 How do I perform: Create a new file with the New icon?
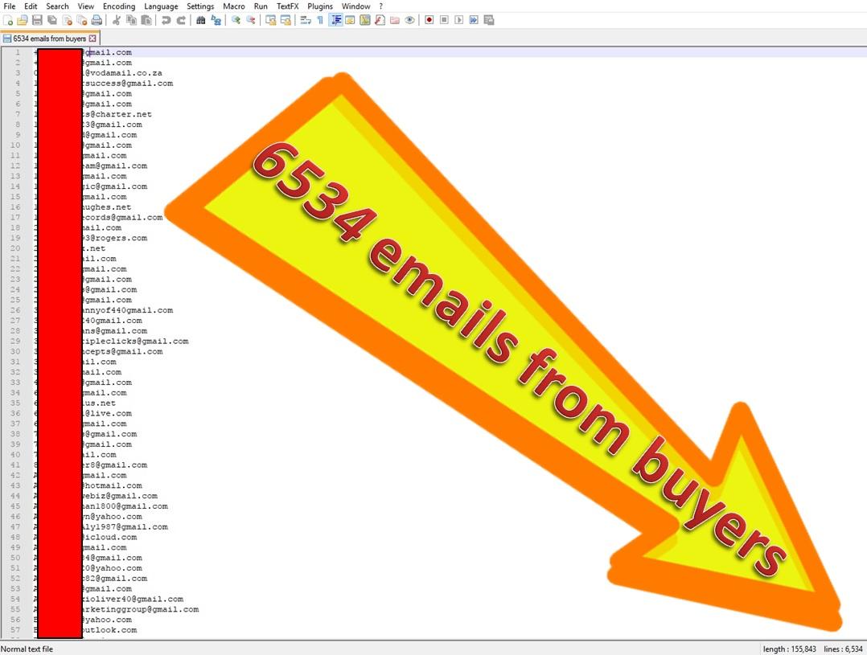click(x=8, y=20)
